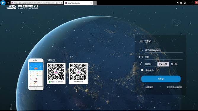Click the search magnifier in address bar
This screenshot has width=198, height=111.
[57, 3]
